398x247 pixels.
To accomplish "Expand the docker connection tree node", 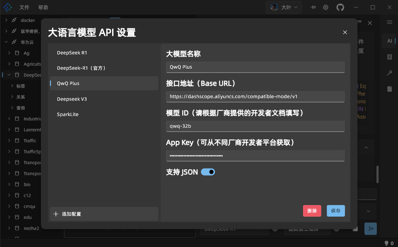I will click(6, 20).
